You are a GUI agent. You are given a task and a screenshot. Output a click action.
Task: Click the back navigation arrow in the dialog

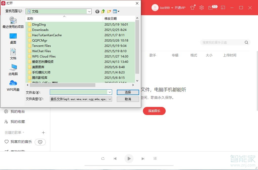click(97, 11)
